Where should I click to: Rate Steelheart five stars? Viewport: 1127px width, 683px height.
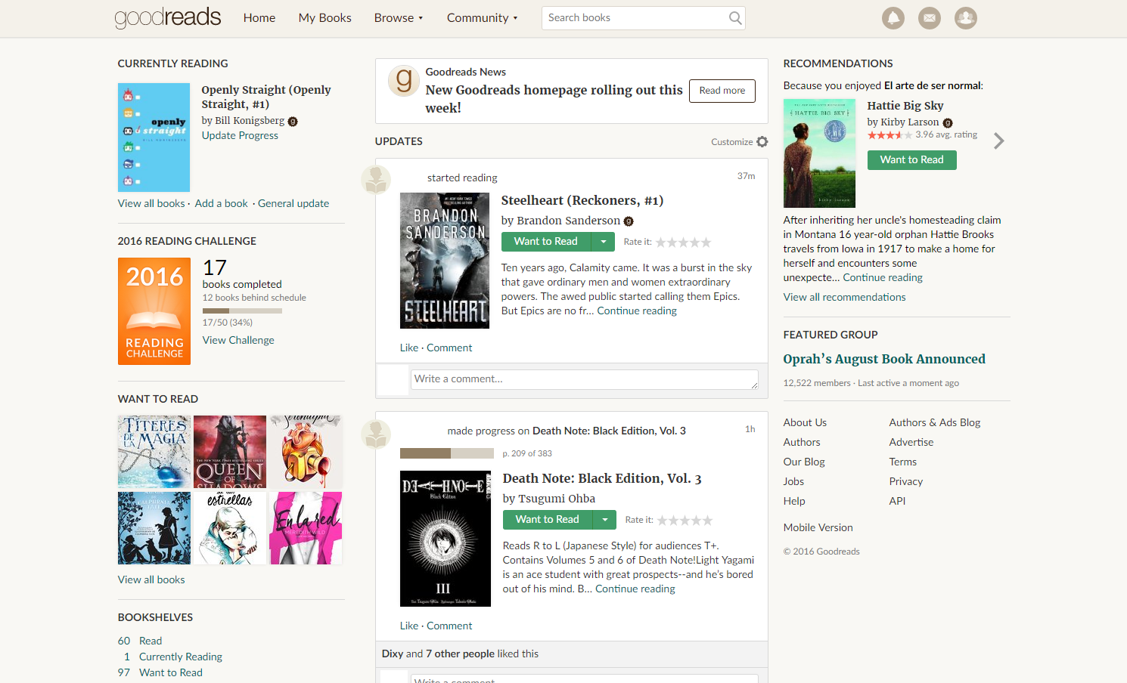(x=706, y=243)
